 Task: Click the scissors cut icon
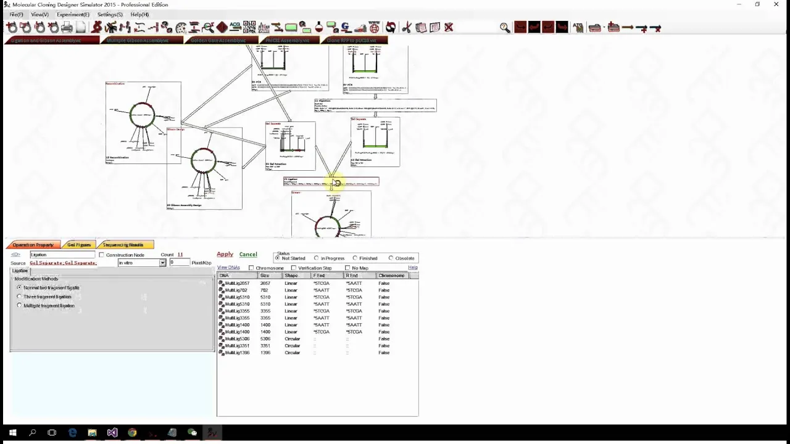click(406, 27)
